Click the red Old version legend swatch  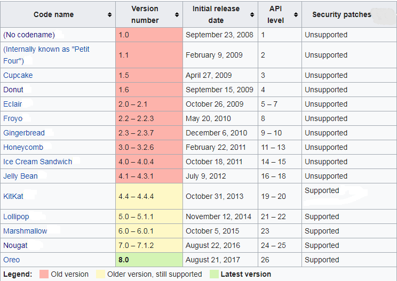click(x=44, y=274)
